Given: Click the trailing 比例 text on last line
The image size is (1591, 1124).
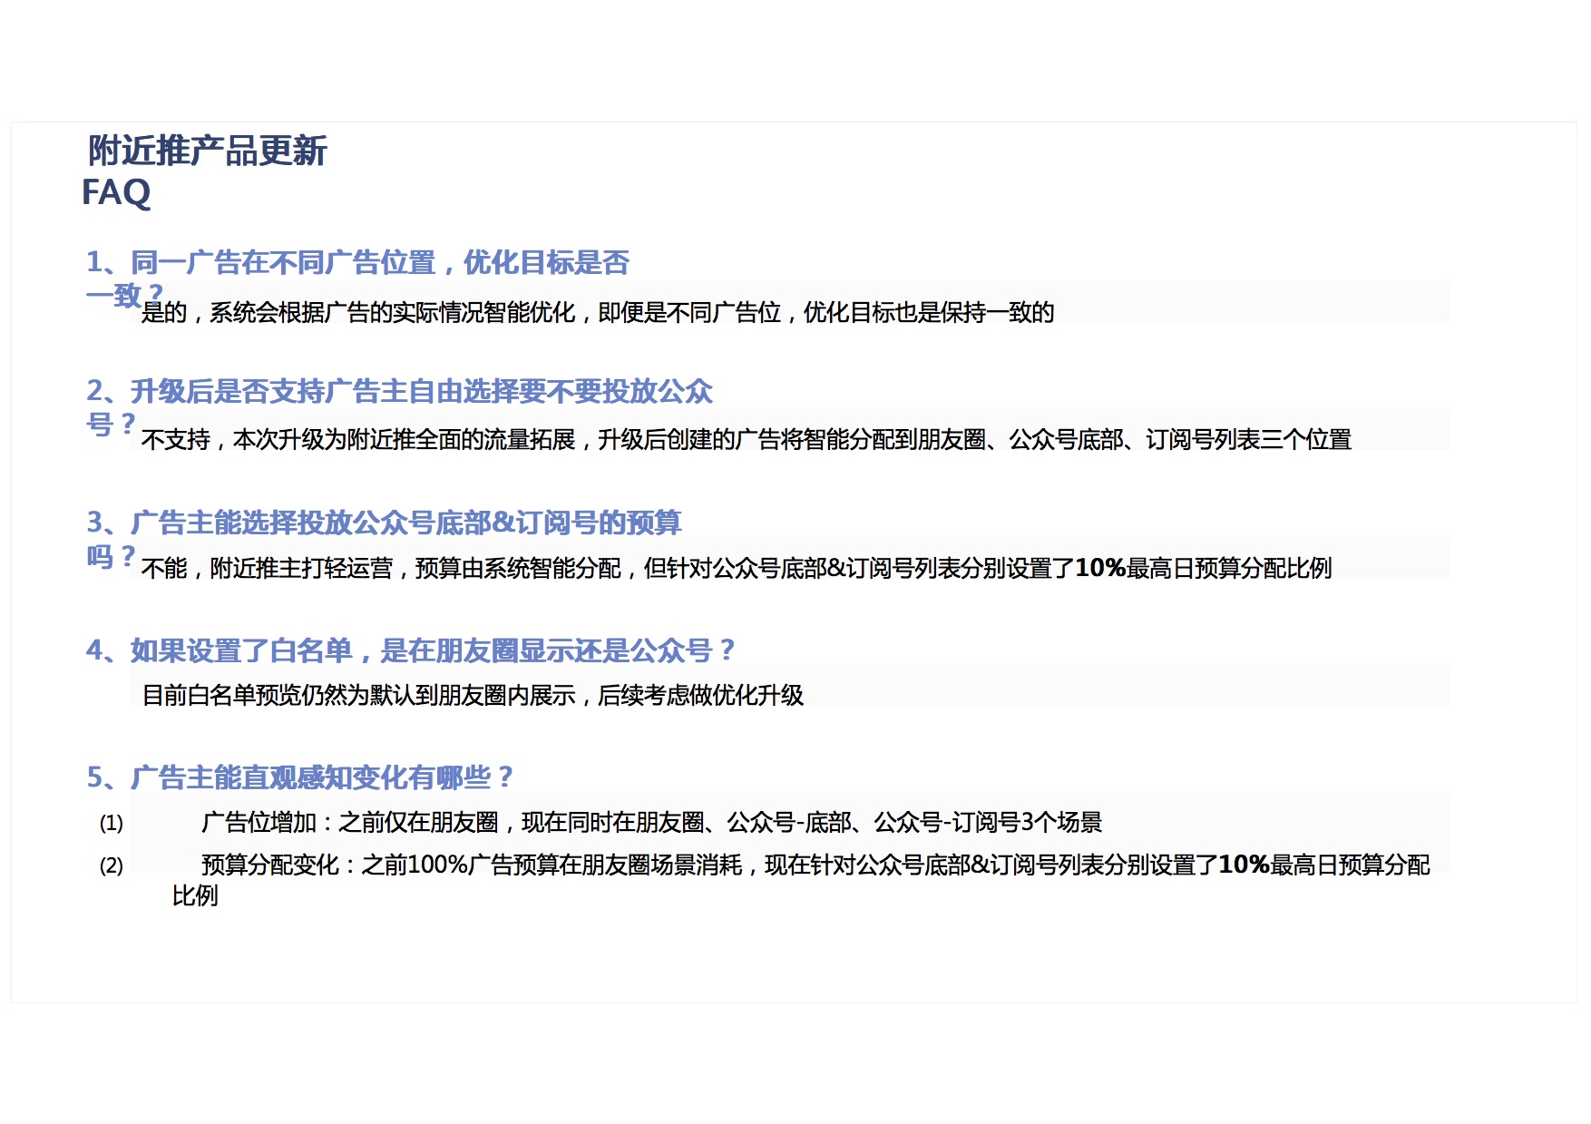Looking at the screenshot, I should click(x=195, y=896).
